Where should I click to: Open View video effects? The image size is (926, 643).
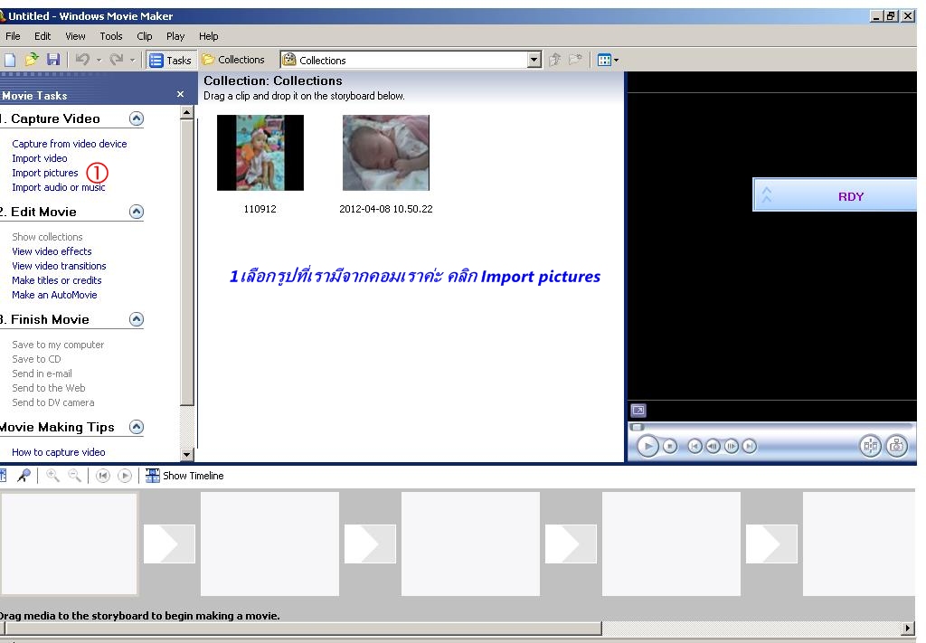pos(52,251)
